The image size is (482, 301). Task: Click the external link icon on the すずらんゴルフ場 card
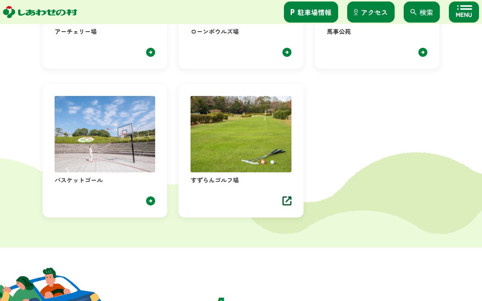287,201
